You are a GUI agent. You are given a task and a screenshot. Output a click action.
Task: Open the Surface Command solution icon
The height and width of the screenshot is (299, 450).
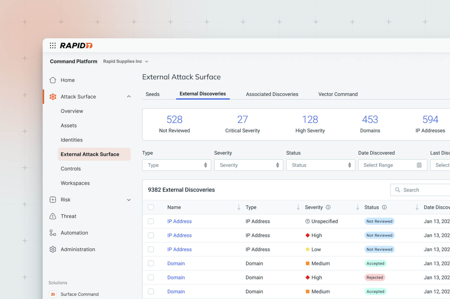(53, 294)
